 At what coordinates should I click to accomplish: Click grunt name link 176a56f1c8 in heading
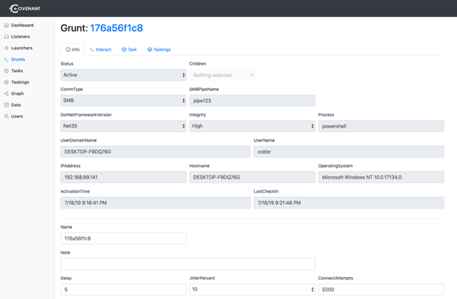pyautogui.click(x=116, y=28)
